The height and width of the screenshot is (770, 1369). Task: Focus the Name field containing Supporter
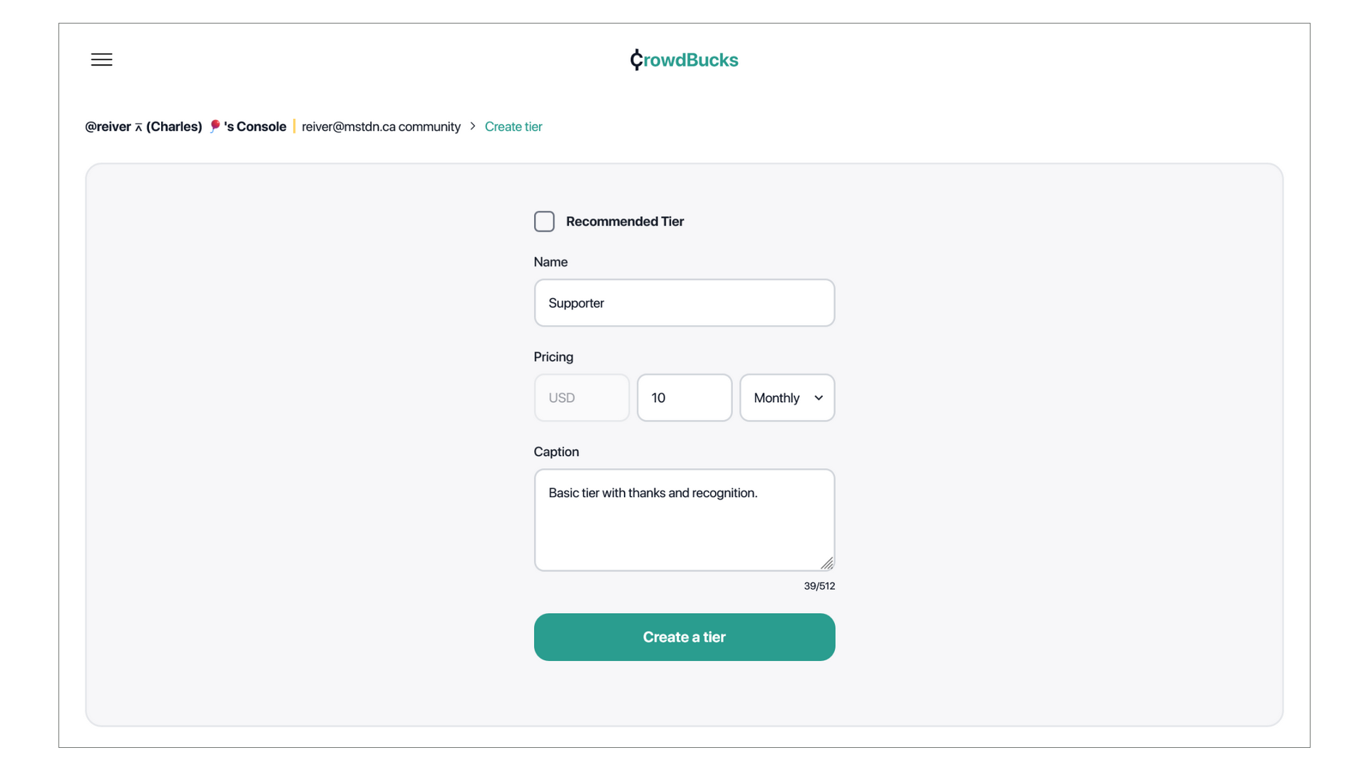click(684, 303)
